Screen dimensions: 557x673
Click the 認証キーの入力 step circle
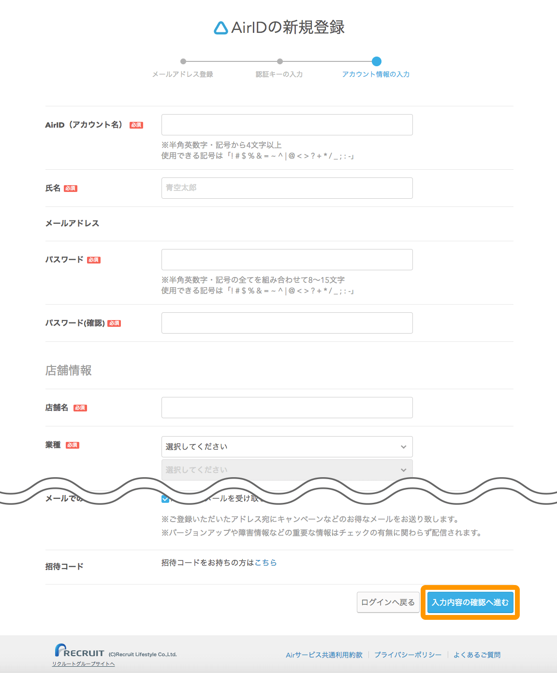tap(280, 61)
